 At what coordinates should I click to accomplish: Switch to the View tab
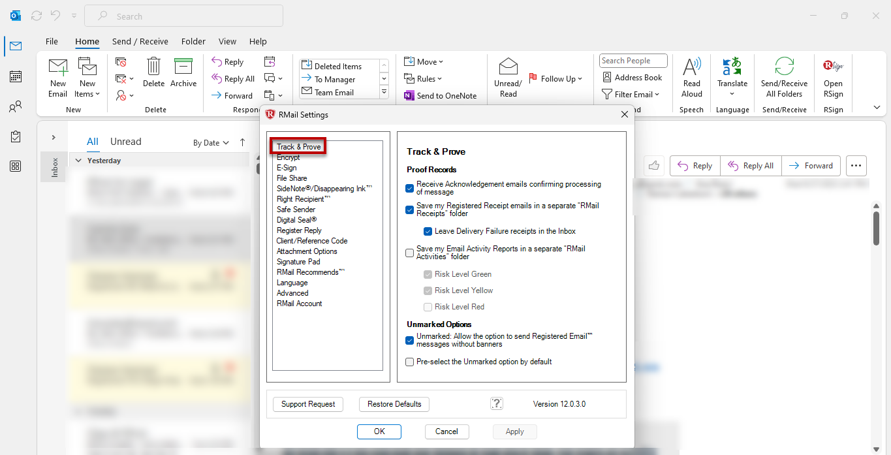pyautogui.click(x=227, y=41)
